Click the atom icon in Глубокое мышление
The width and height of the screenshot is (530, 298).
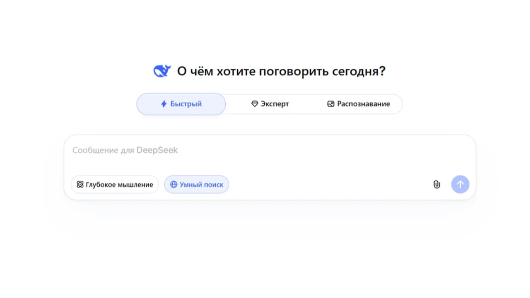click(80, 185)
